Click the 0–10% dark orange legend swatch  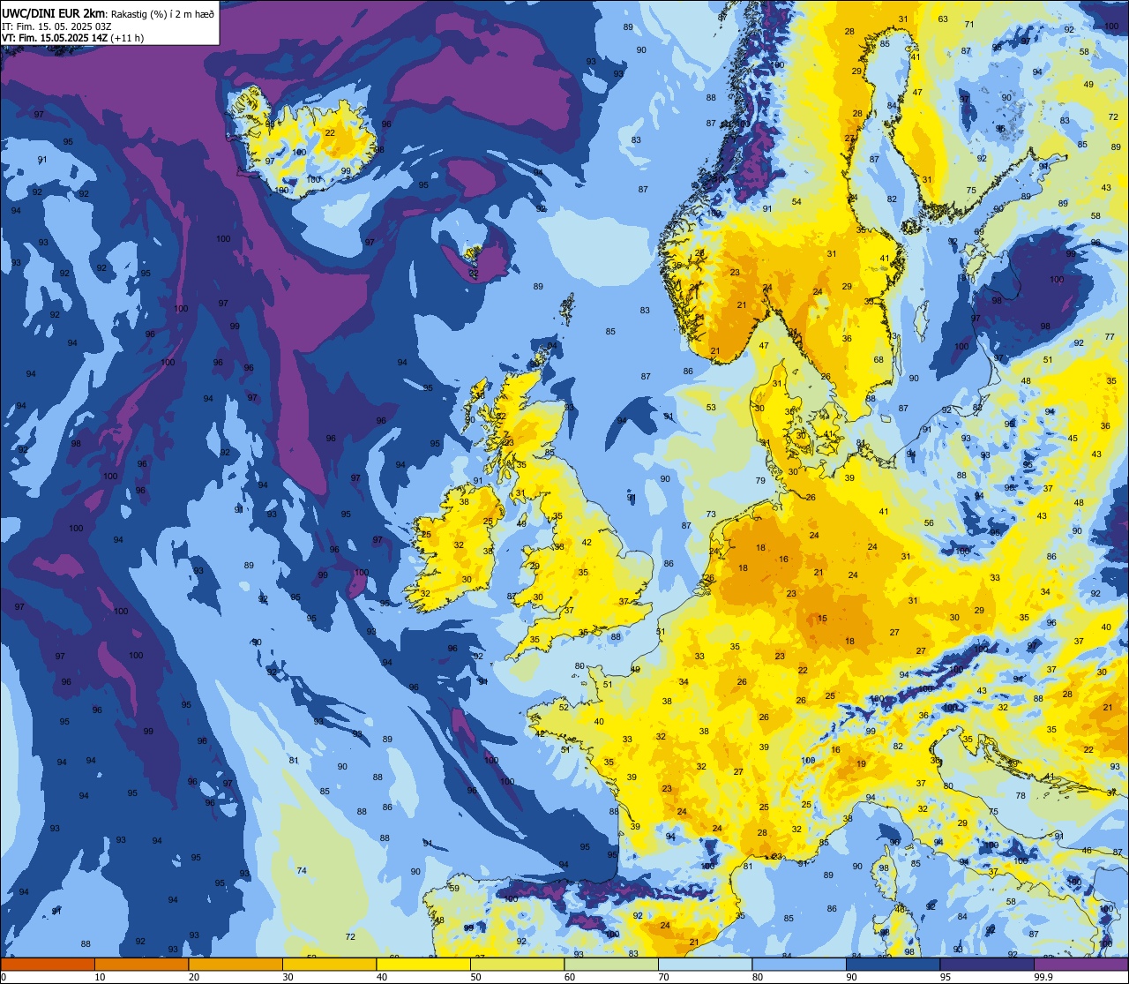pos(48,964)
